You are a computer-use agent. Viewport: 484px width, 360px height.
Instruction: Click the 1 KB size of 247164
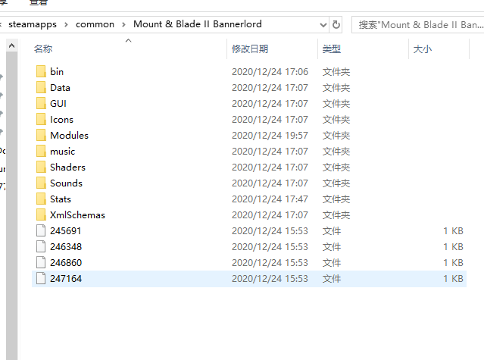click(453, 278)
